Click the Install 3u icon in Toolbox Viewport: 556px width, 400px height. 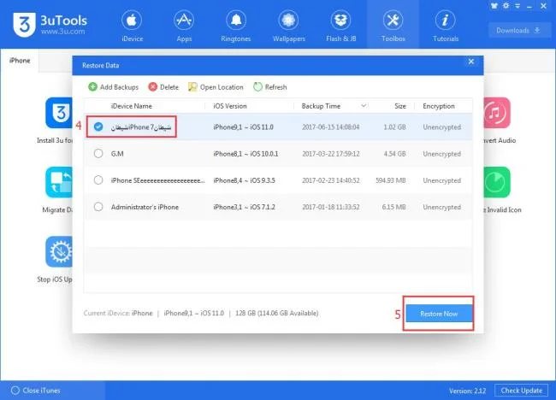(59, 113)
